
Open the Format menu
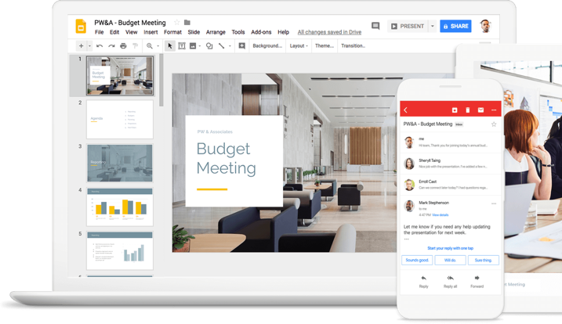click(172, 32)
